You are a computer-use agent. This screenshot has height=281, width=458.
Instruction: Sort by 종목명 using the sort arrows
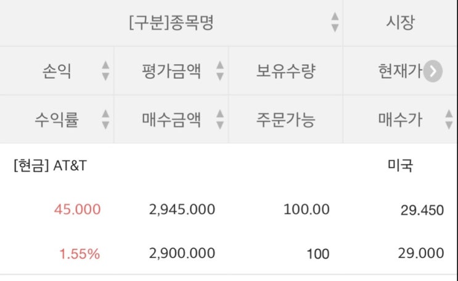pyautogui.click(x=335, y=22)
